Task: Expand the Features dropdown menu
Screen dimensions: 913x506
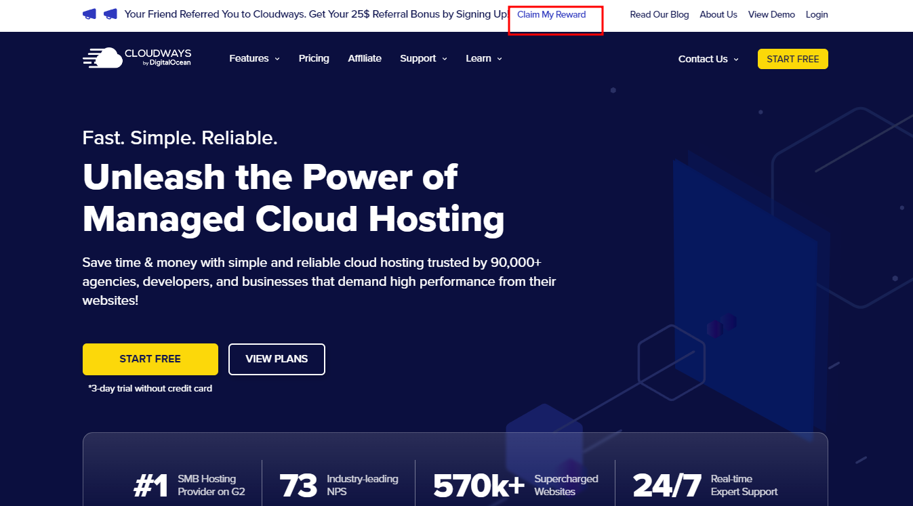Action: click(x=255, y=58)
